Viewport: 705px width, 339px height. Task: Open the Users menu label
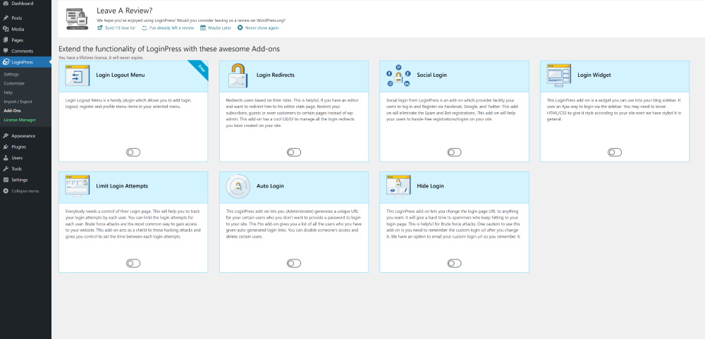[x=17, y=158]
